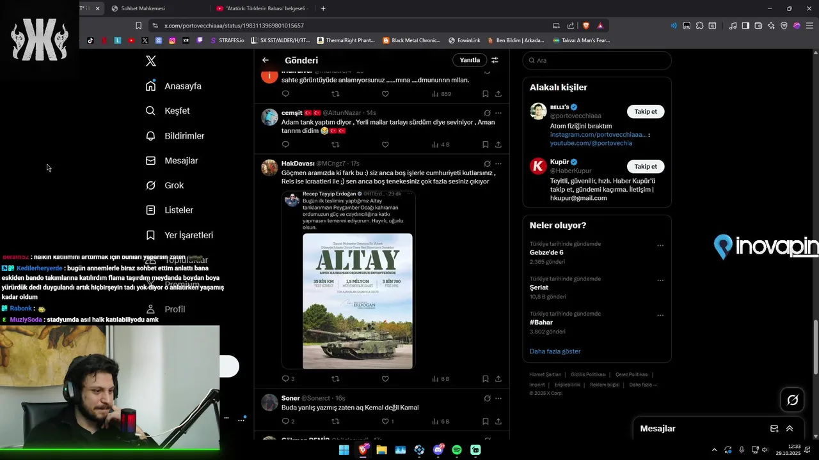View stats of the 859-view comment
Image resolution: width=819 pixels, height=460 pixels.
(441, 94)
